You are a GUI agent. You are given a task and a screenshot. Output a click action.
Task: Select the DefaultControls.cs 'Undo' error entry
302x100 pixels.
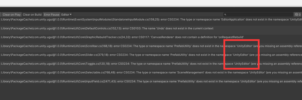[151, 28]
